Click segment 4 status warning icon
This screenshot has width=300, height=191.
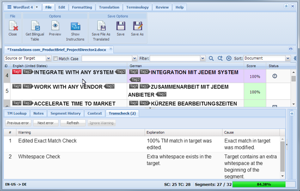(274, 76)
